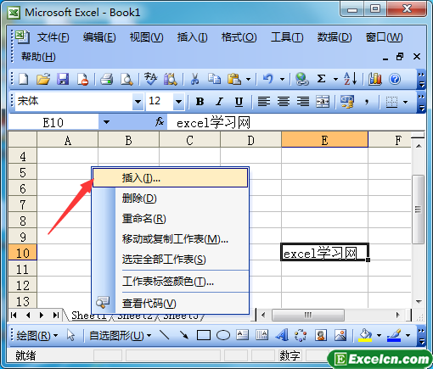433x369 pixels.
Task: Apply Borders icon
Action: 391,102
